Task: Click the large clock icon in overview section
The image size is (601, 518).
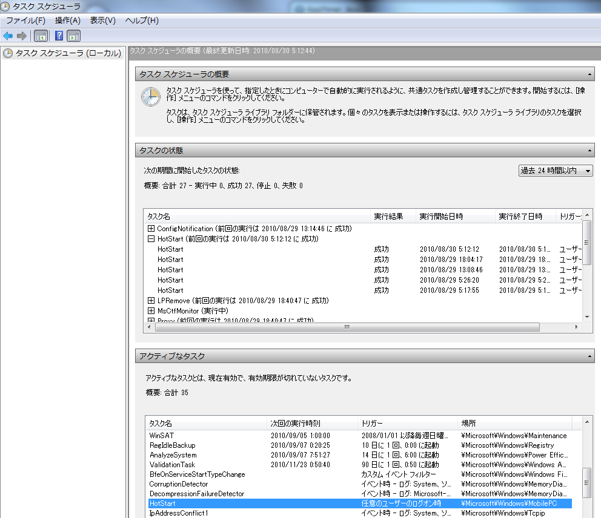Action: coord(151,97)
